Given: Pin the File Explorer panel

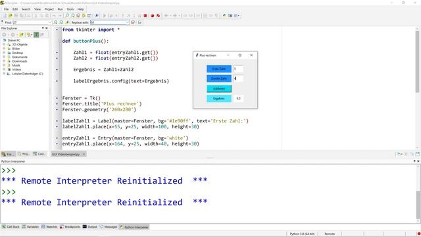Looking at the screenshot, I should point(43,28).
